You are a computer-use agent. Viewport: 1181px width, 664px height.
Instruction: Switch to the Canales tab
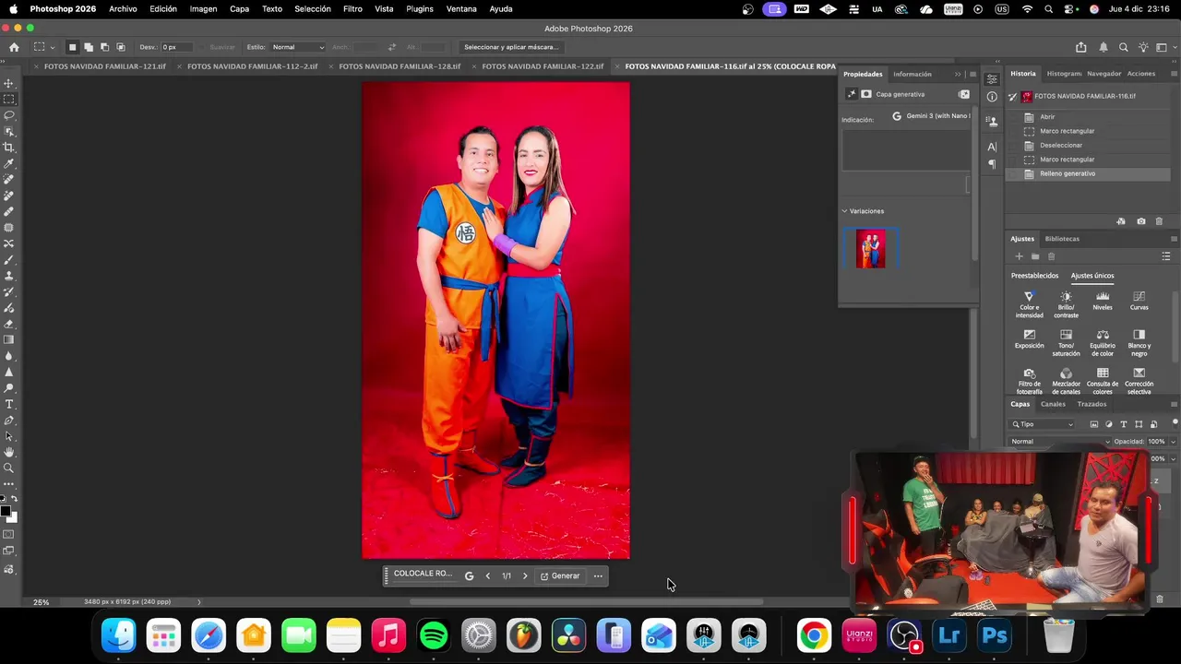point(1053,404)
